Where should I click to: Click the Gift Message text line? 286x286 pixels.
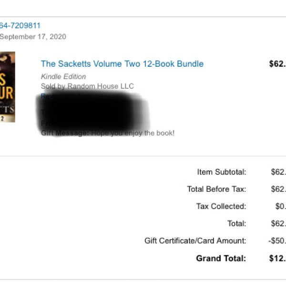[108, 133]
